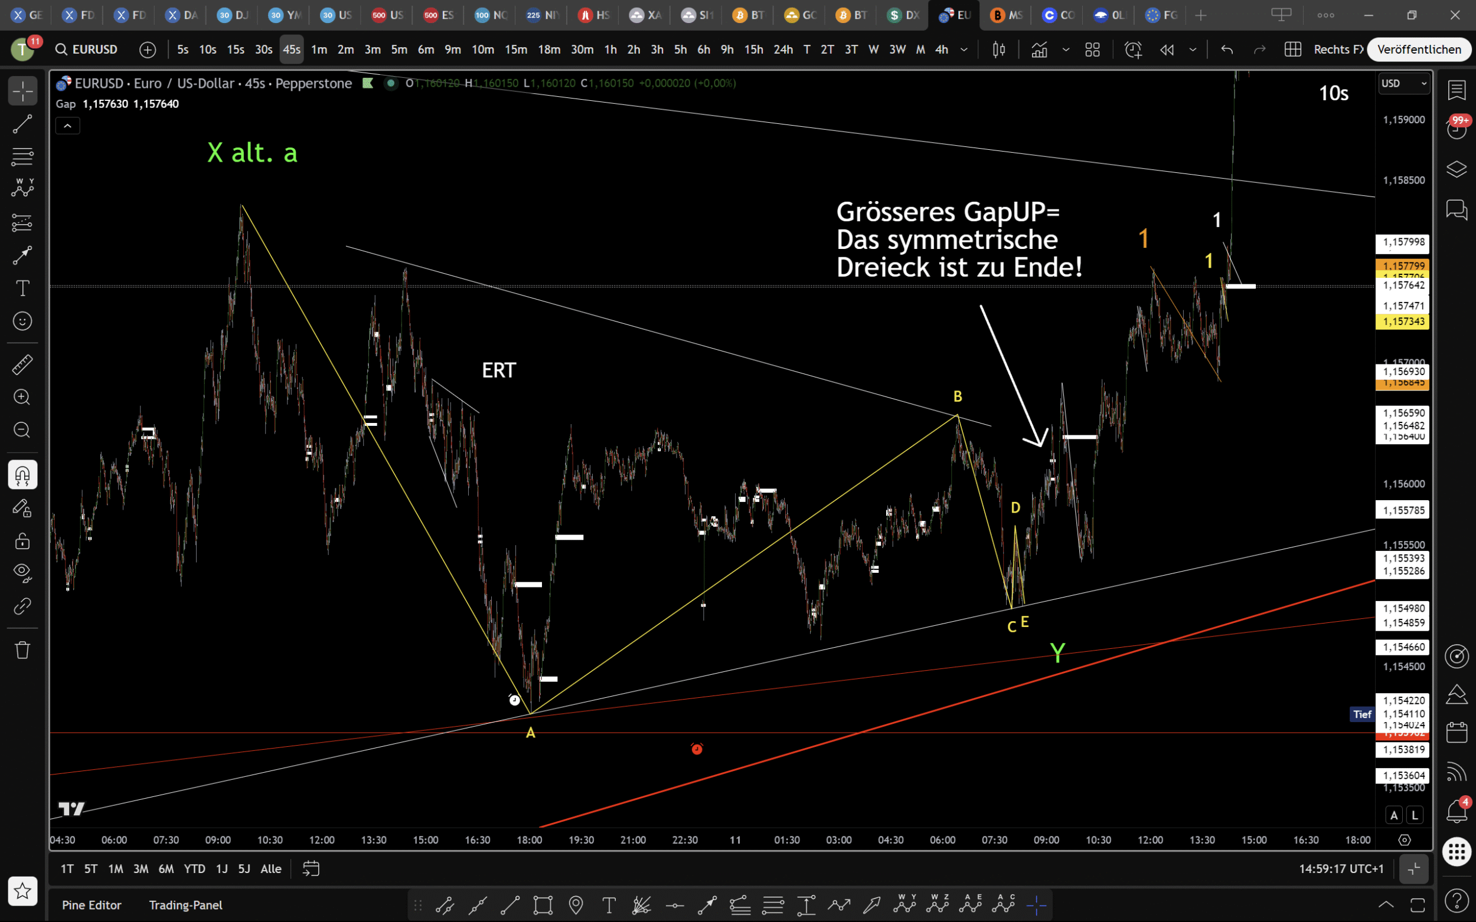Screen dimensions: 1476x922
Task: Toggle magnet mode on drawing toolbar
Action: 22,475
